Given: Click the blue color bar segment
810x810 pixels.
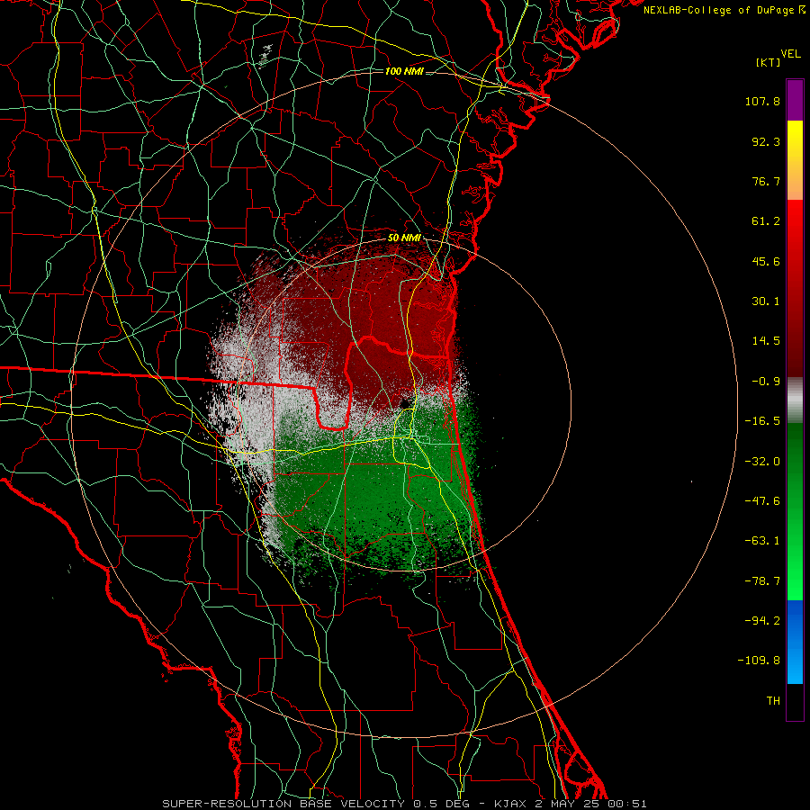Looking at the screenshot, I should (795, 642).
